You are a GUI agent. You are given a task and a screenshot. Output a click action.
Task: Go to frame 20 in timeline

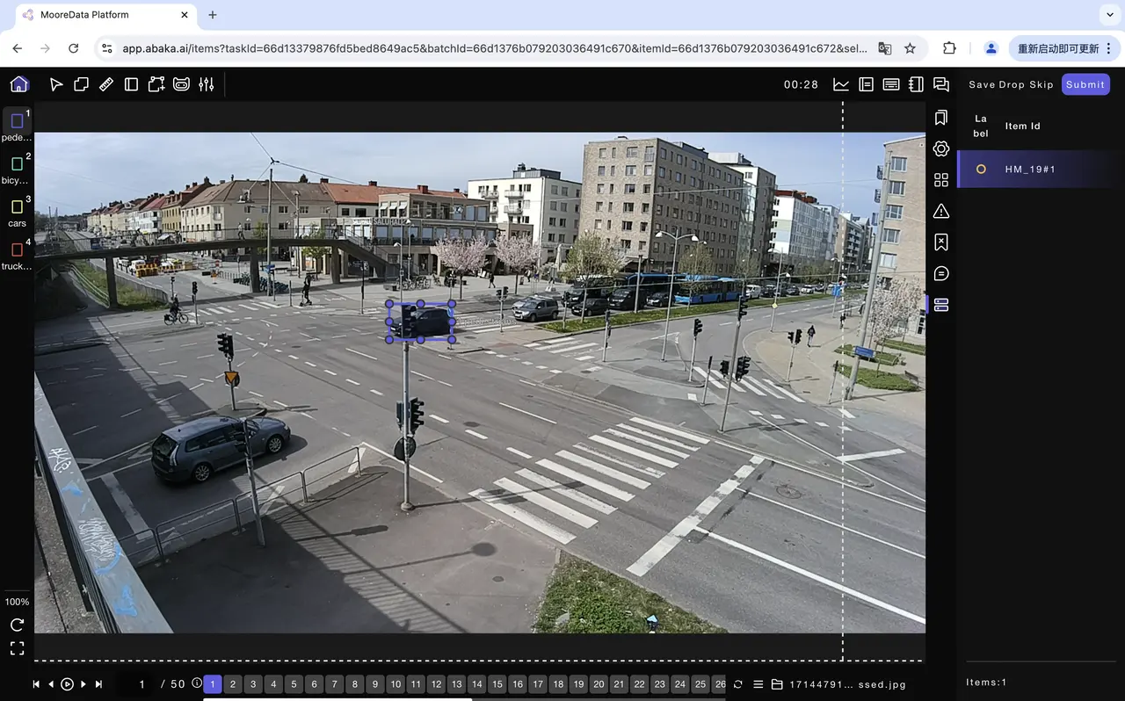pyautogui.click(x=599, y=684)
